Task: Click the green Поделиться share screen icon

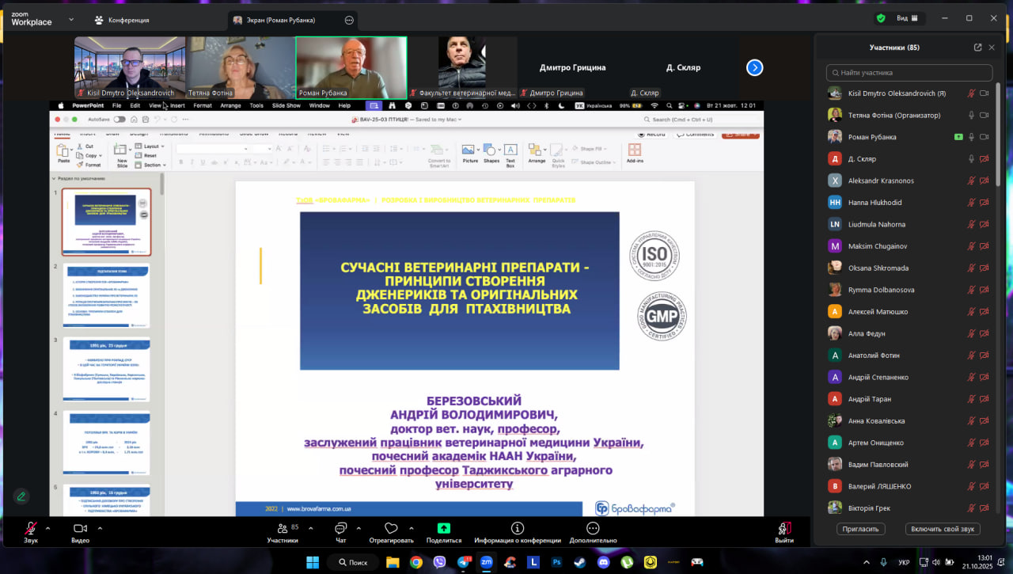Action: [x=443, y=529]
